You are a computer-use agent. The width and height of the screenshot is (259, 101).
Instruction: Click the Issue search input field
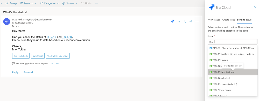pos(232,42)
